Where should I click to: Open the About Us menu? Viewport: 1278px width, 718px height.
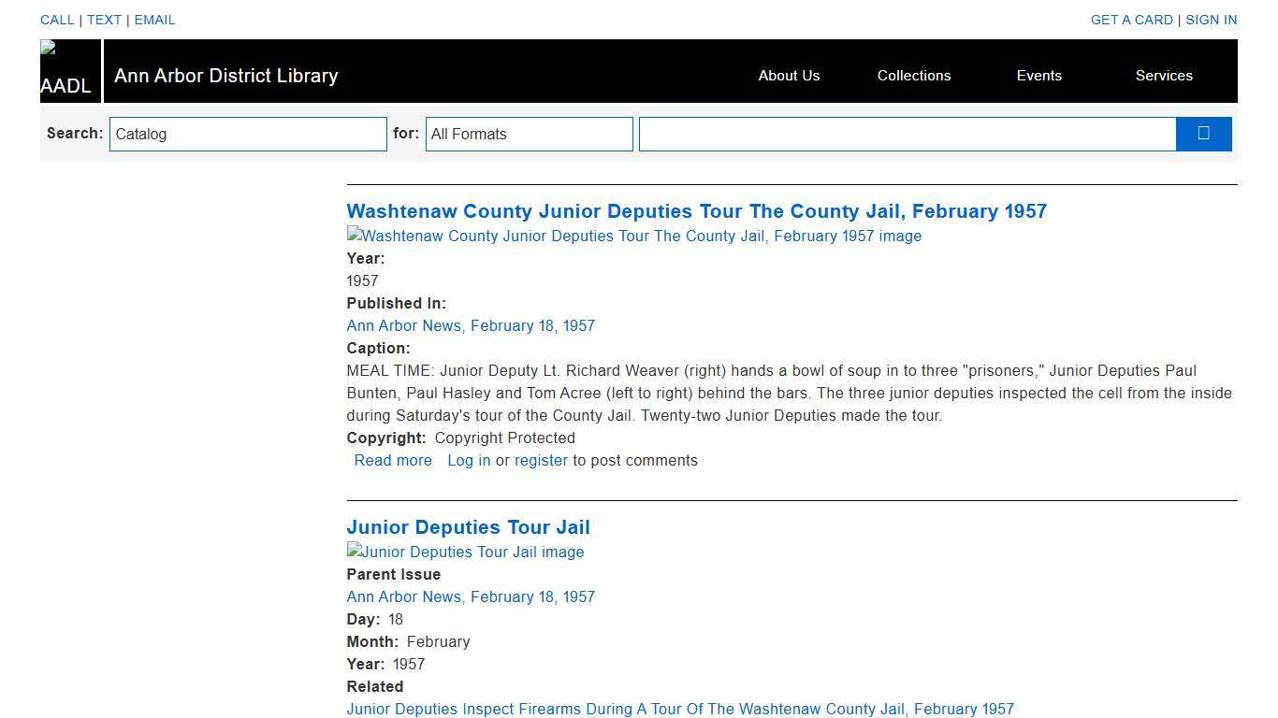(789, 76)
